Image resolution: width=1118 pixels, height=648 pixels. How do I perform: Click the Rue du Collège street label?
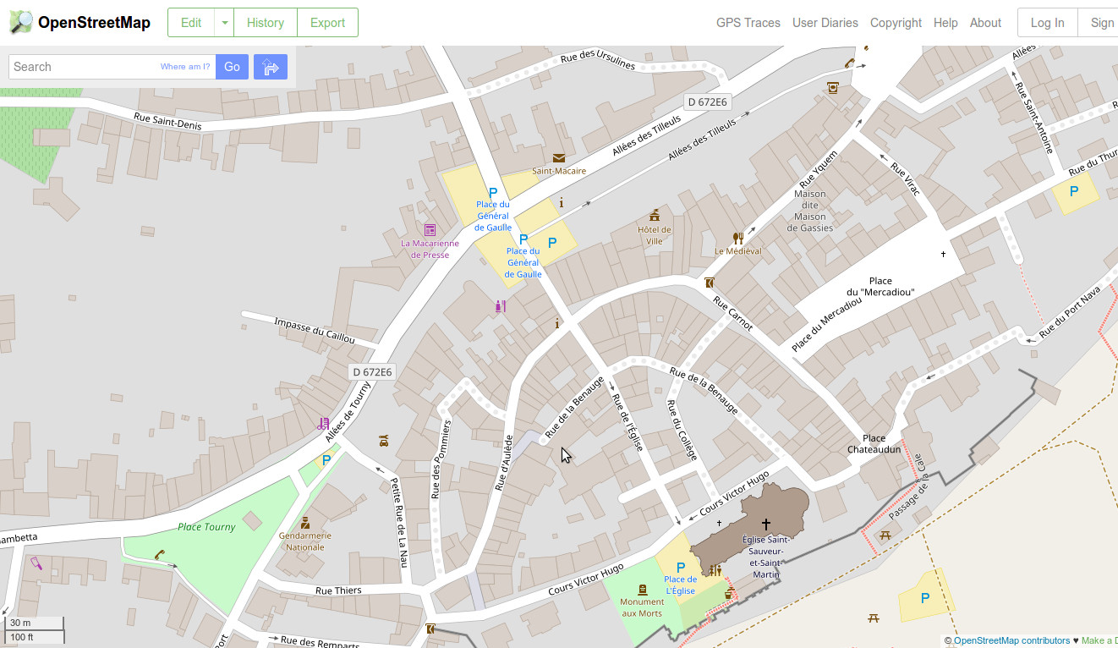click(682, 430)
